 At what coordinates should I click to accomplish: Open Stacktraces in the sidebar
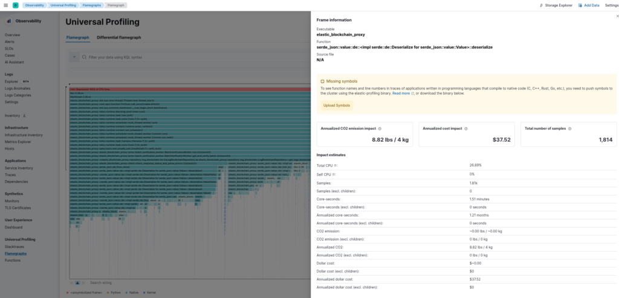[x=15, y=246]
